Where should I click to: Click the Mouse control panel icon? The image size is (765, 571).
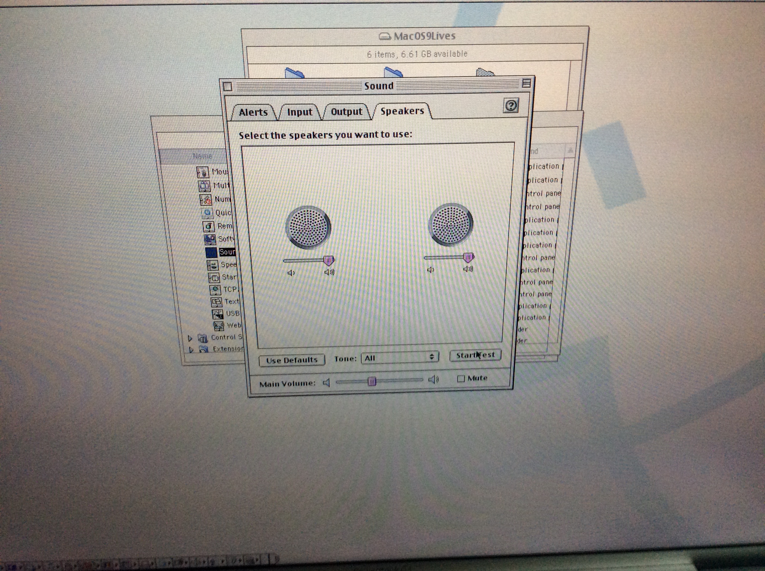coord(203,172)
